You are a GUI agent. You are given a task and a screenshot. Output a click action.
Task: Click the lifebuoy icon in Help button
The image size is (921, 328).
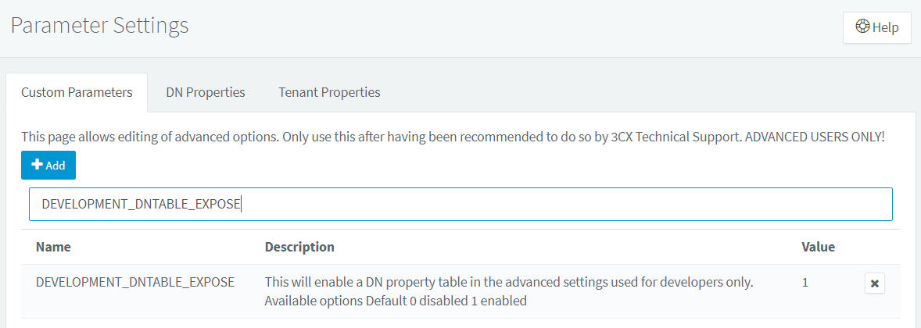click(x=862, y=27)
